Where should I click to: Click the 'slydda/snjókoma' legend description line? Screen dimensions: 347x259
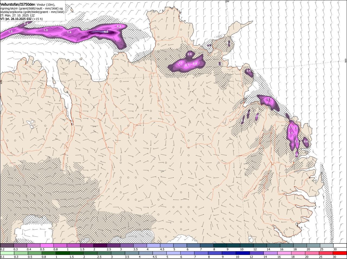point(32,12)
